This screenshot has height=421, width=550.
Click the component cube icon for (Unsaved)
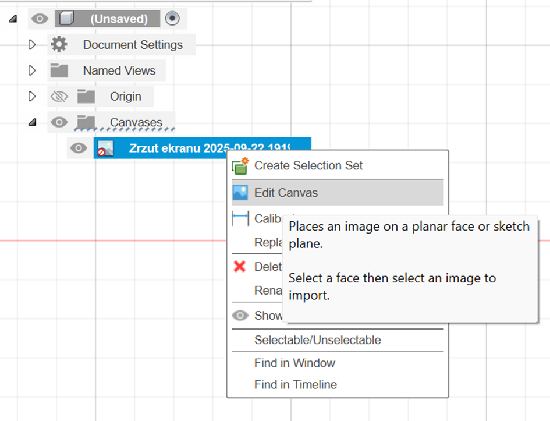pos(67,19)
